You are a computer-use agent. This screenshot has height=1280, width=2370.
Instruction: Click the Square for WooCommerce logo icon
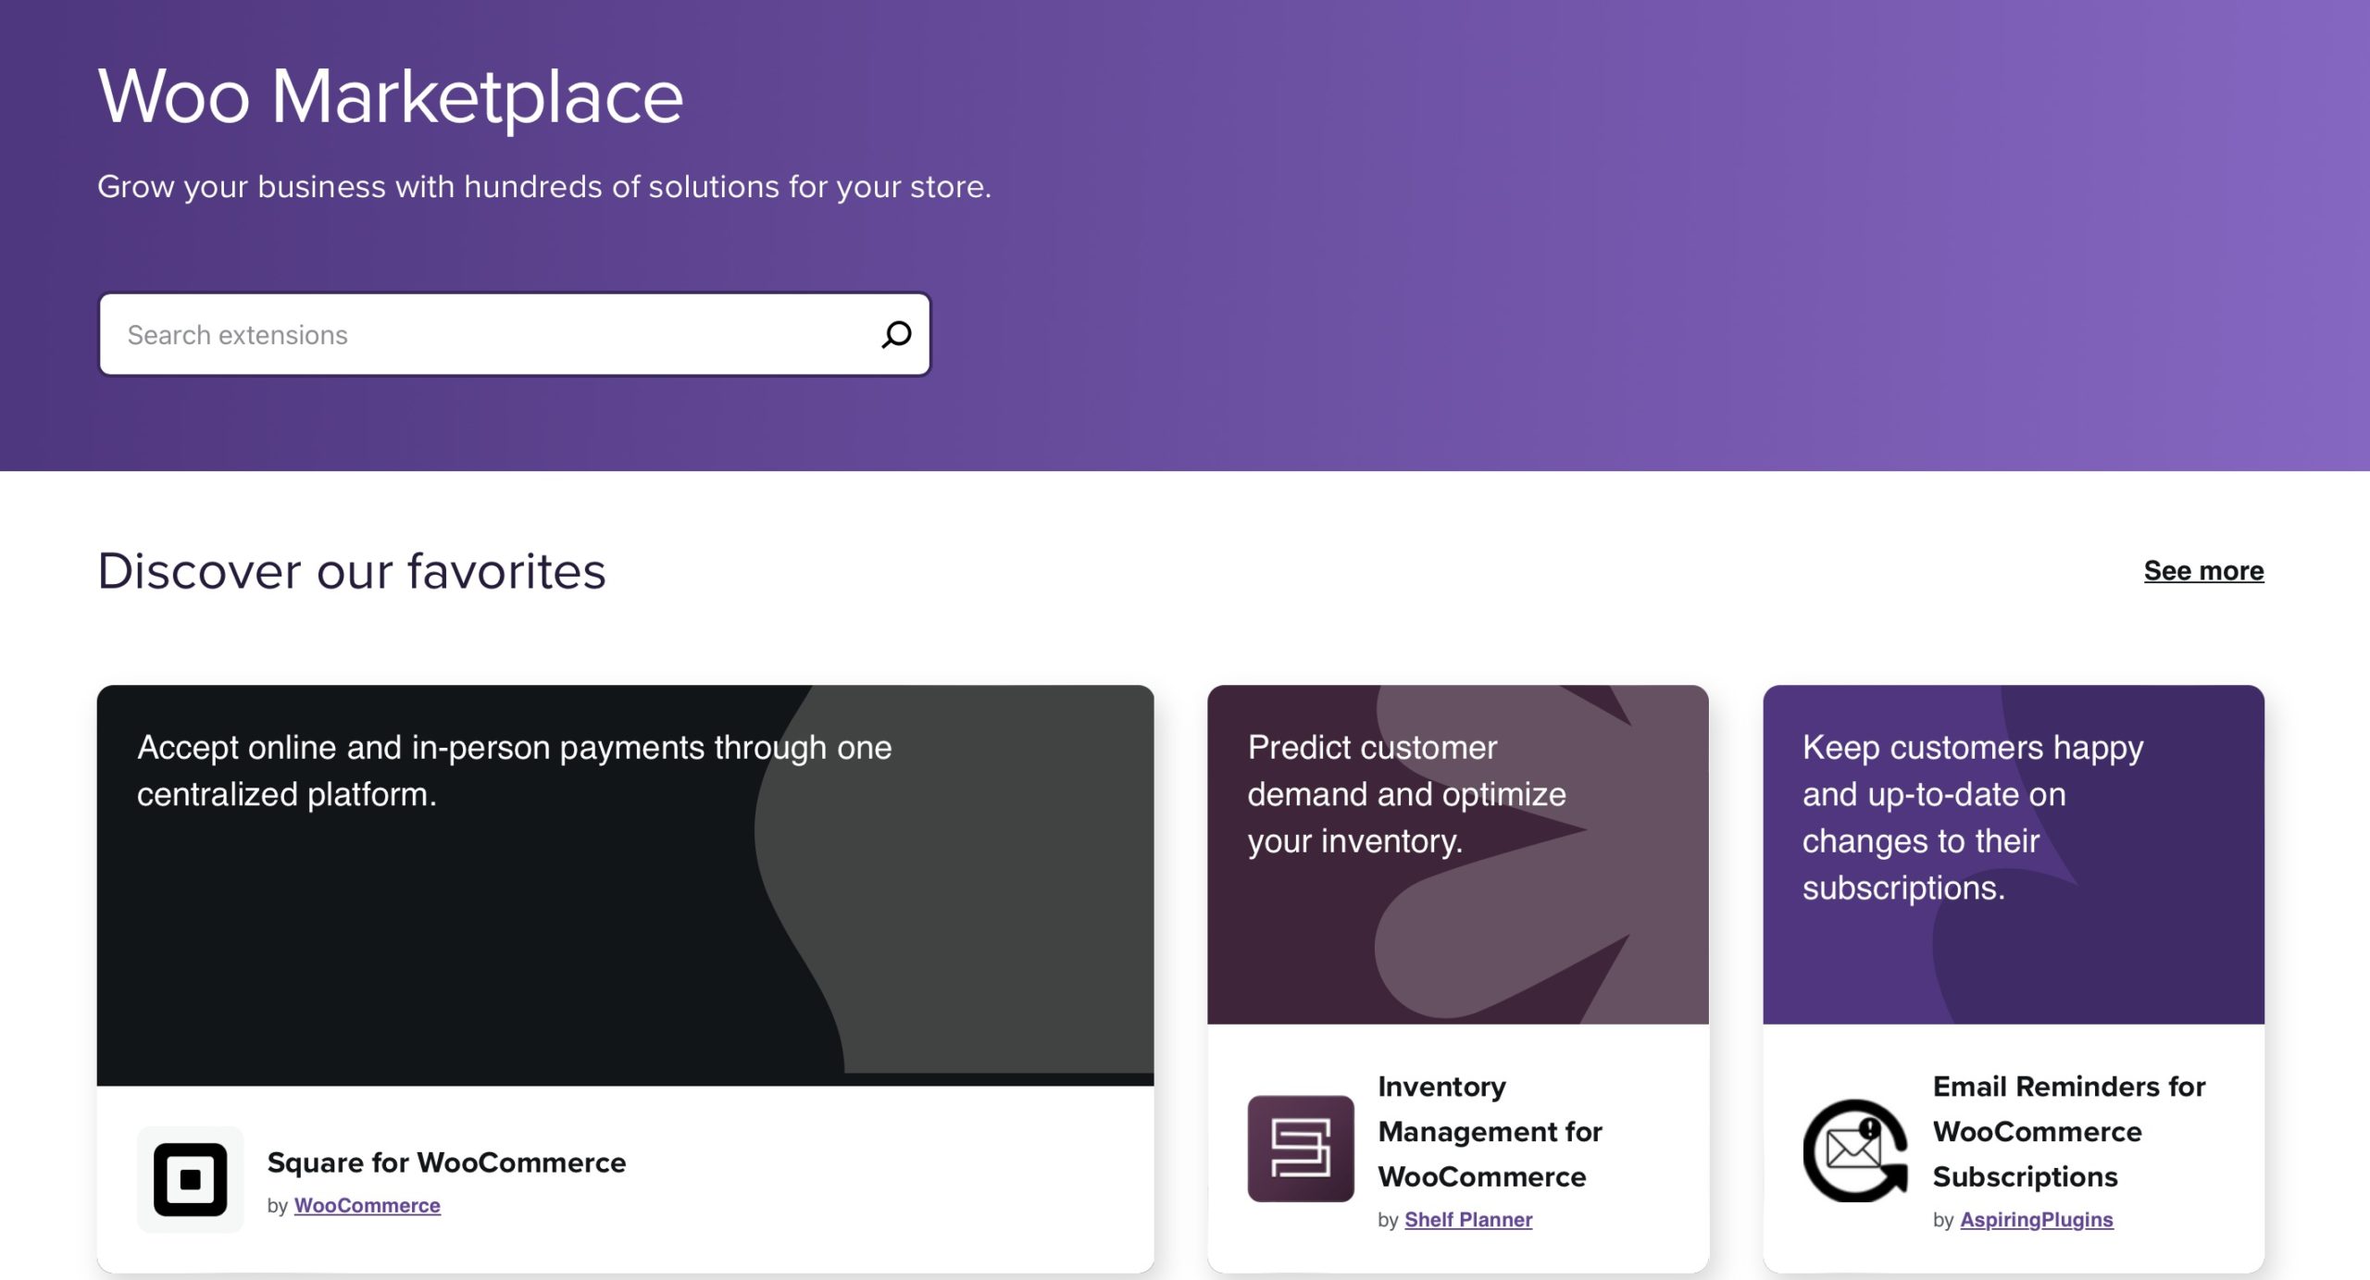coord(191,1179)
